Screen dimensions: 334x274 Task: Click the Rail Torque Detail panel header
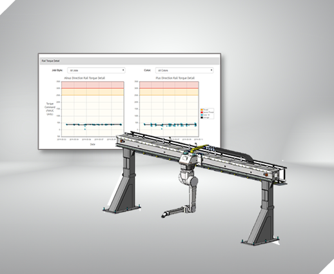click(x=130, y=61)
